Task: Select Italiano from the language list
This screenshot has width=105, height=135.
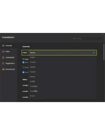Action: click(62, 77)
